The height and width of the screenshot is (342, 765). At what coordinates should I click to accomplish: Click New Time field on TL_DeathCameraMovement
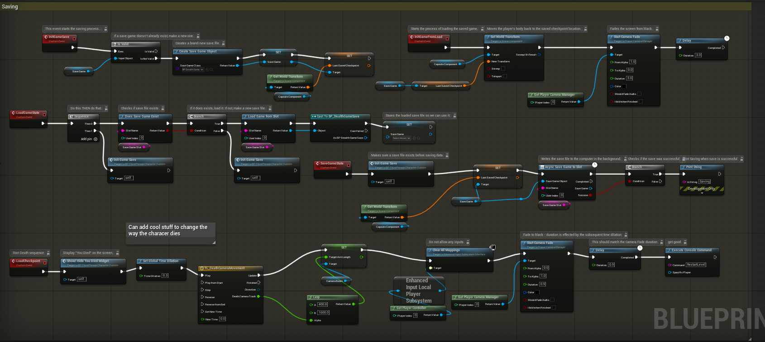223,319
